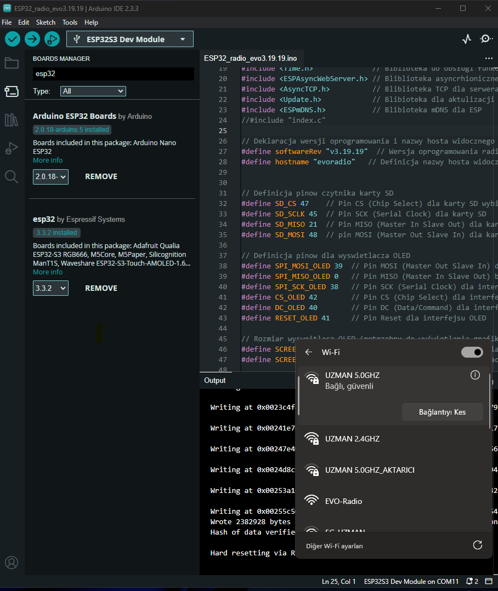Remove the Arduino ESP32 Boards package
This screenshot has height=591, width=498.
(x=101, y=176)
